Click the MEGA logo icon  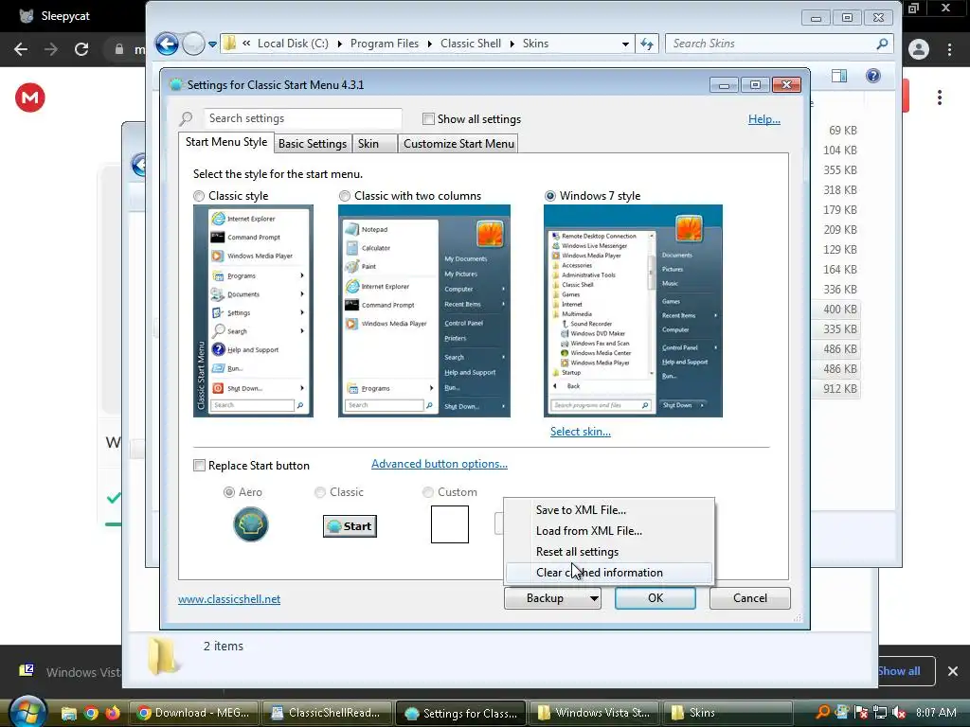(30, 98)
